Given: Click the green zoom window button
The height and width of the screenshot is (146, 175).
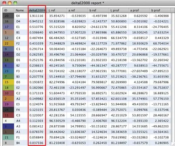Looking at the screenshot, I should click(x=15, y=3).
